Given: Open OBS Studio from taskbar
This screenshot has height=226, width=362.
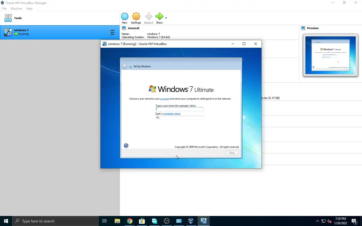Looking at the screenshot, I should 167,221.
